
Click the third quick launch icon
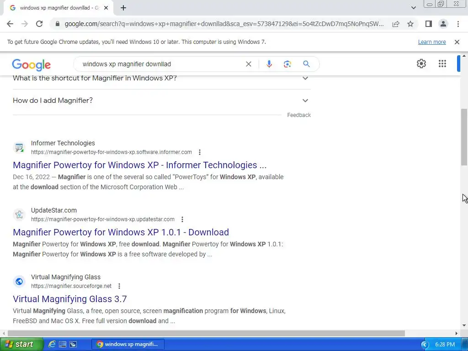click(73, 345)
